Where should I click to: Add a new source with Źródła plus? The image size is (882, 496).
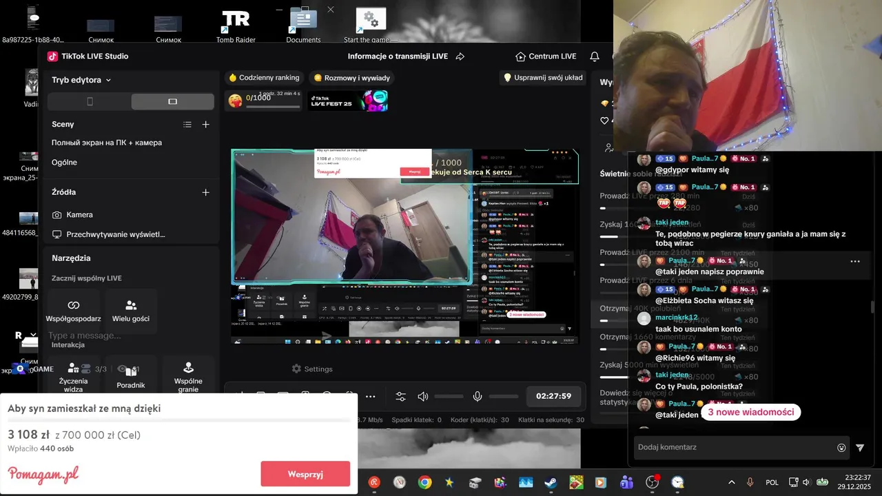tap(205, 192)
